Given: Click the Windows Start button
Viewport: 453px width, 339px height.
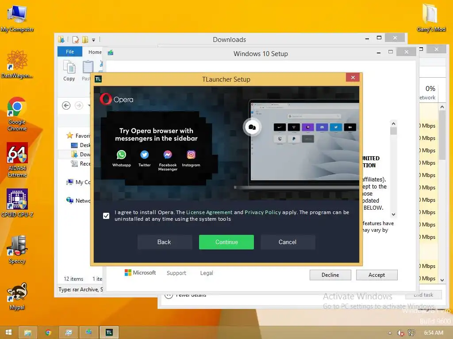Looking at the screenshot, I should (x=9, y=332).
